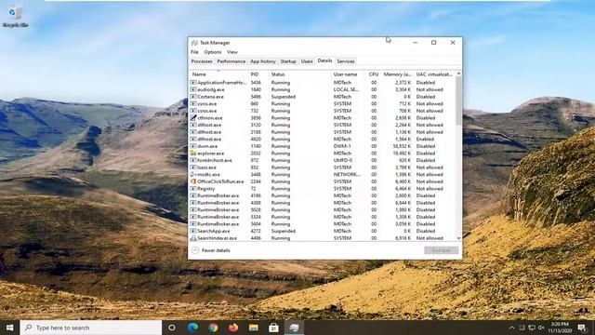This screenshot has width=595, height=335.
Task: Click the Cortana.exe process icon
Action: tap(193, 97)
